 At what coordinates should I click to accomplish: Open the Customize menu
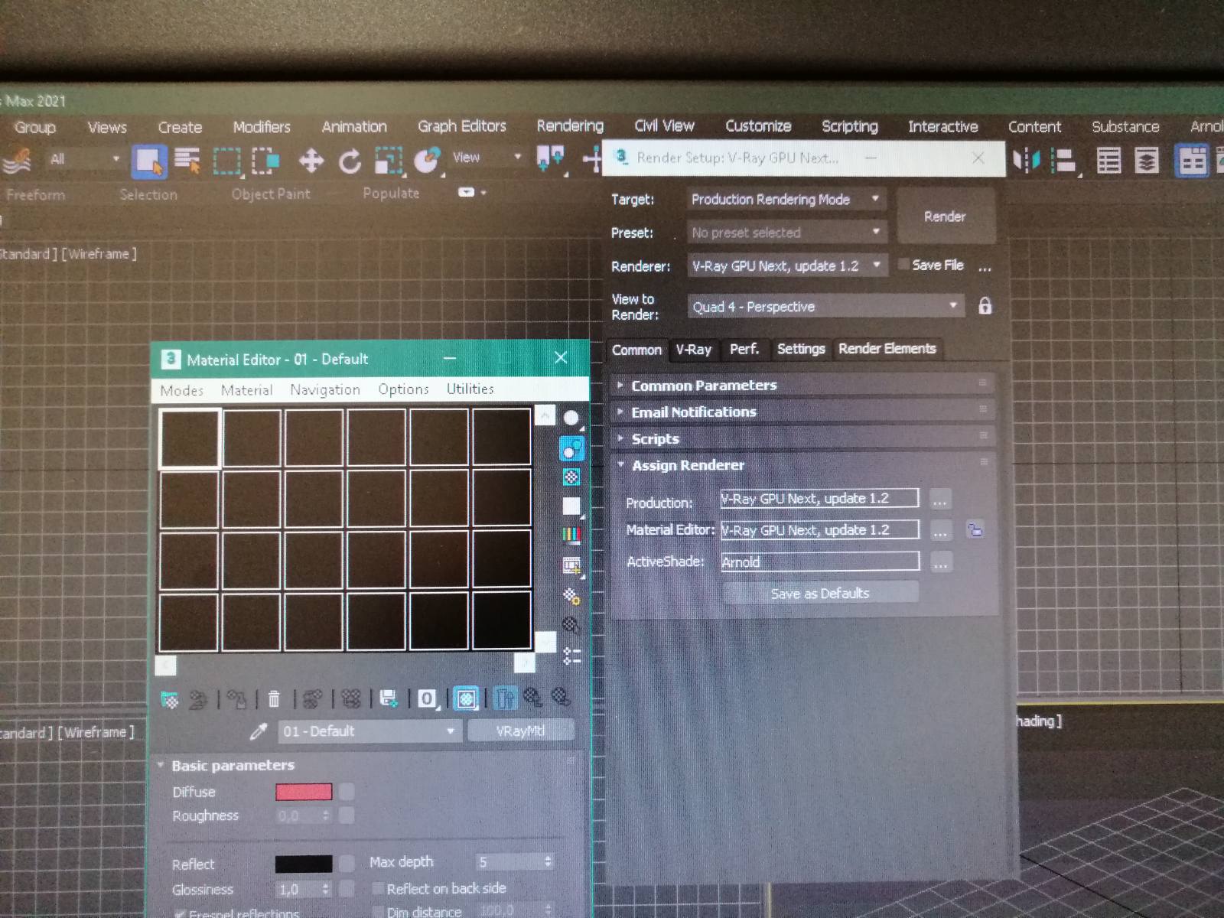click(758, 126)
